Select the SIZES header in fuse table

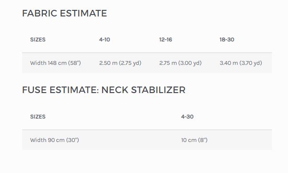point(38,117)
